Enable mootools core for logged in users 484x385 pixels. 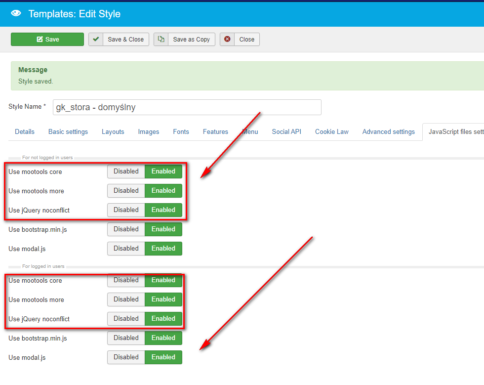click(x=163, y=280)
